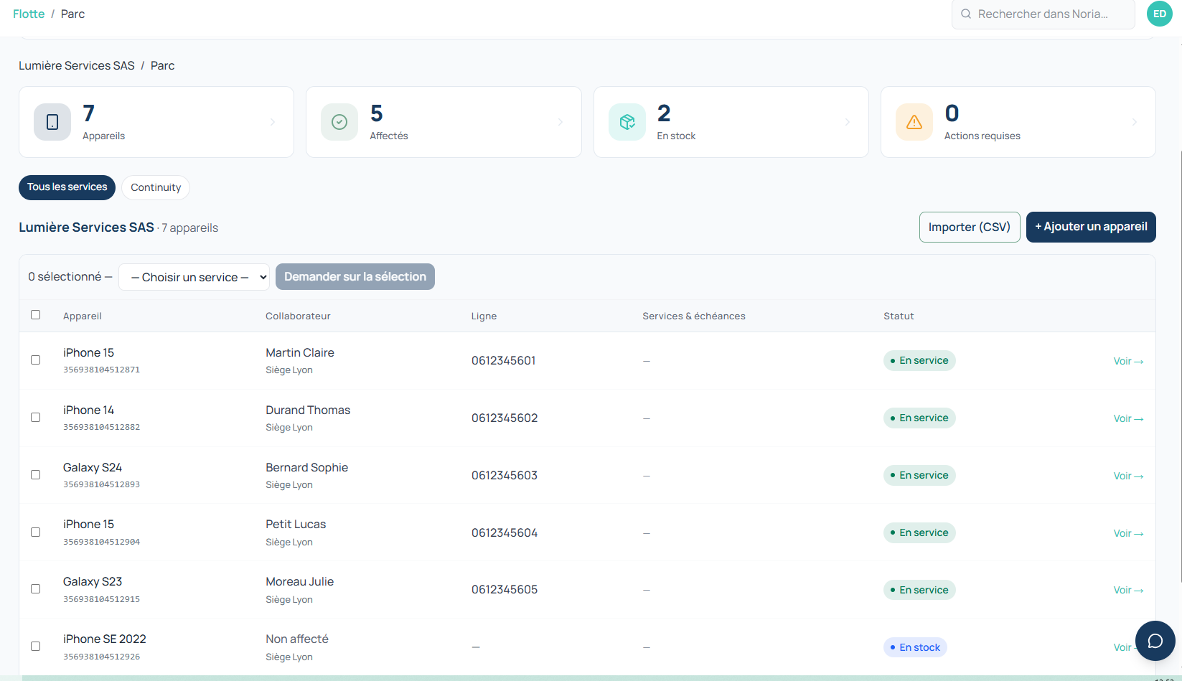This screenshot has height=681, width=1182.
Task: Open the chat bubble support button
Action: point(1155,641)
